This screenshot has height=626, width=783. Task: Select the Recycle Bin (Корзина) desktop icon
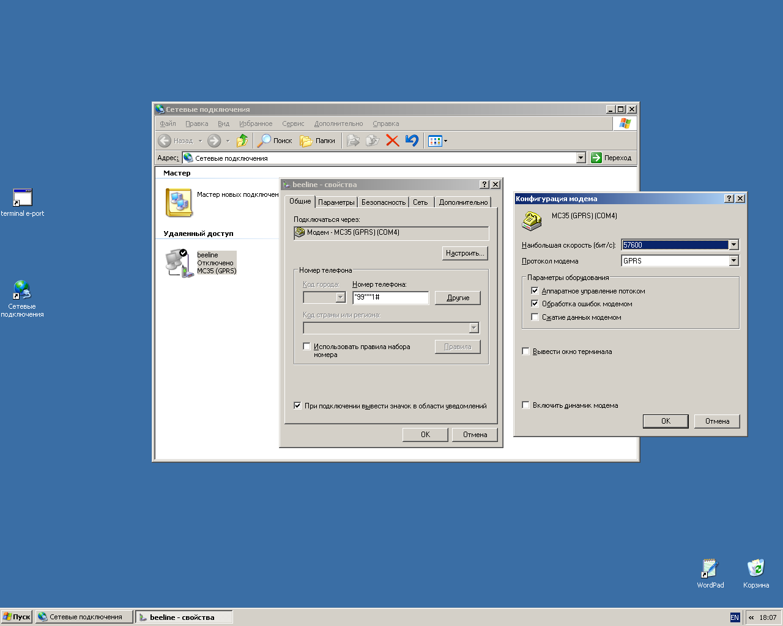pos(756,569)
